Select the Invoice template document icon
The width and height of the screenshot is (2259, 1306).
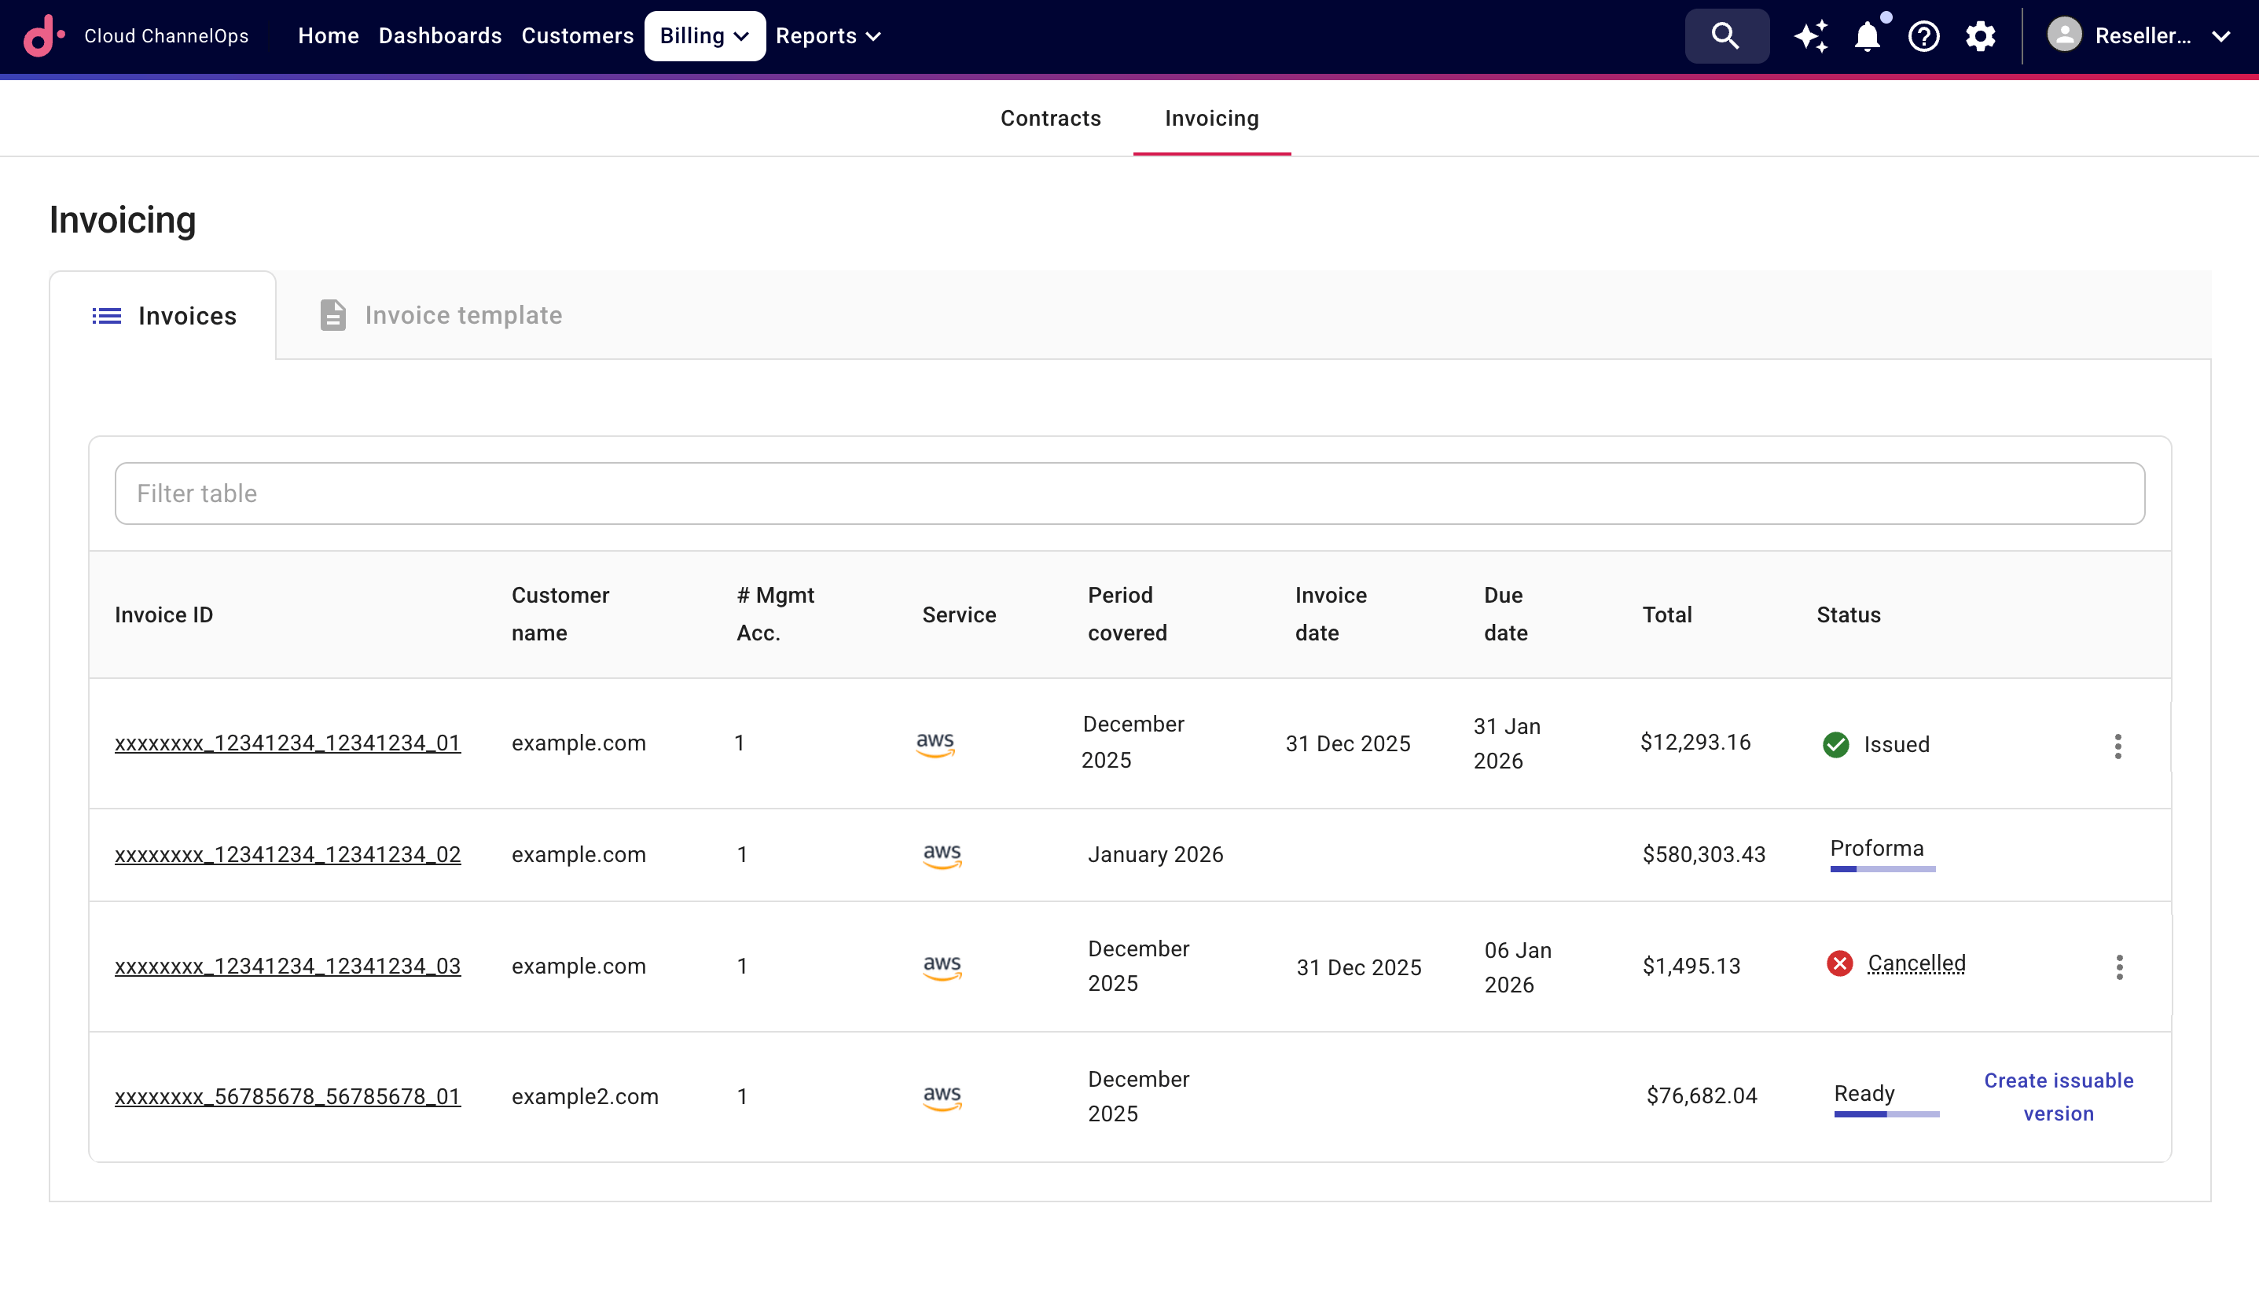tap(332, 314)
